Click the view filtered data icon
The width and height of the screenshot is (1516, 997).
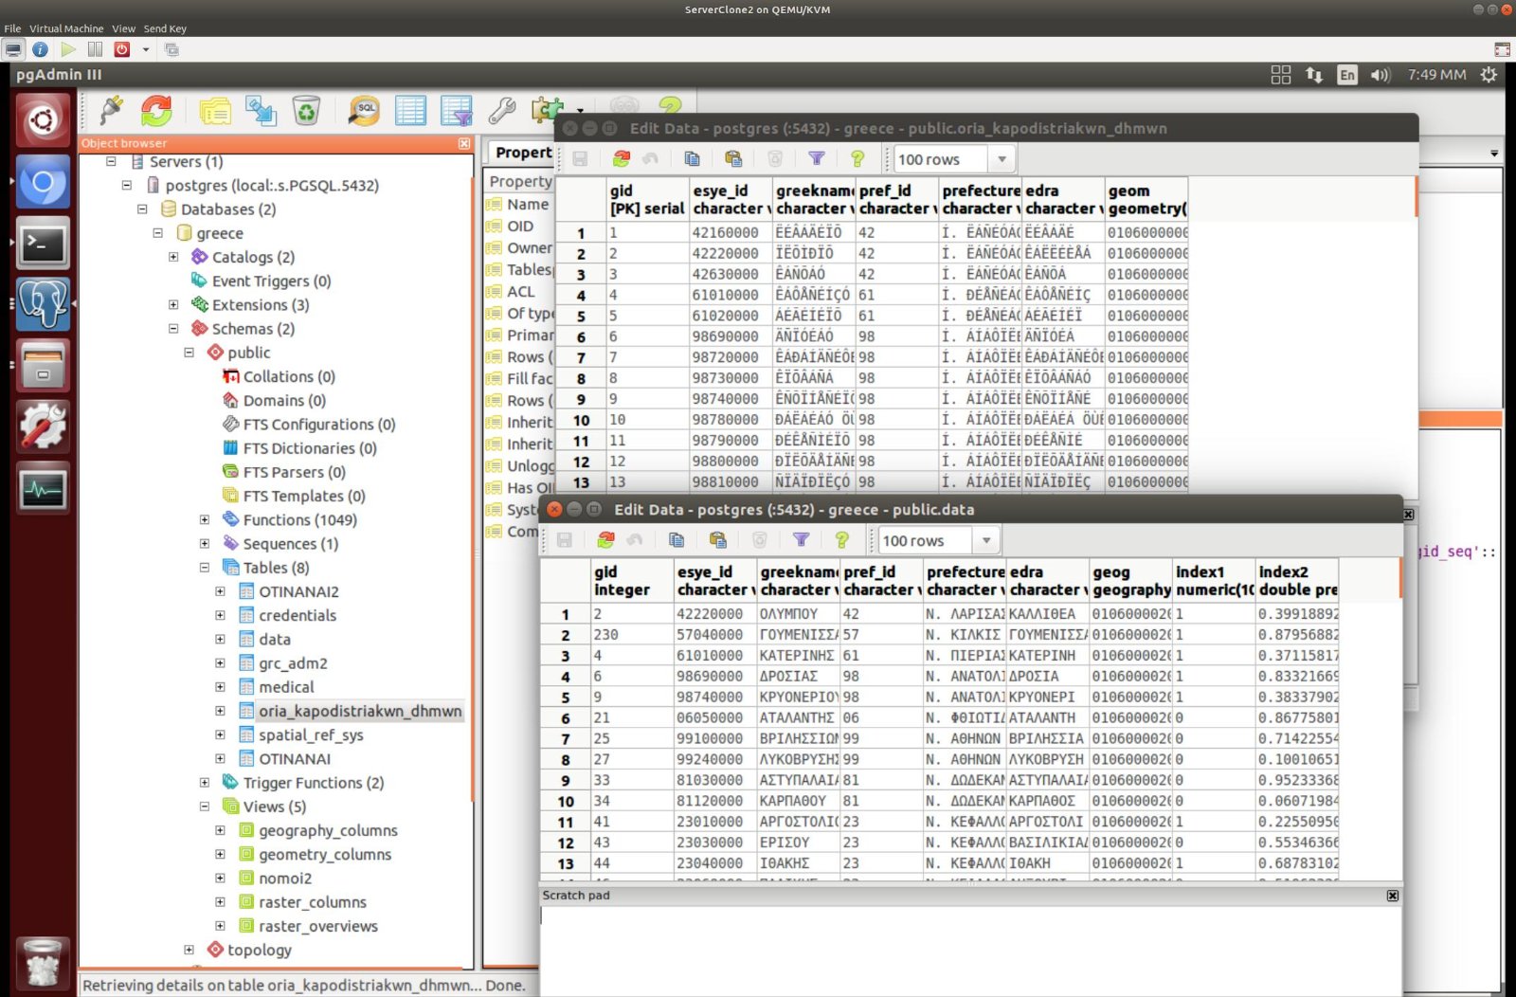point(457,111)
